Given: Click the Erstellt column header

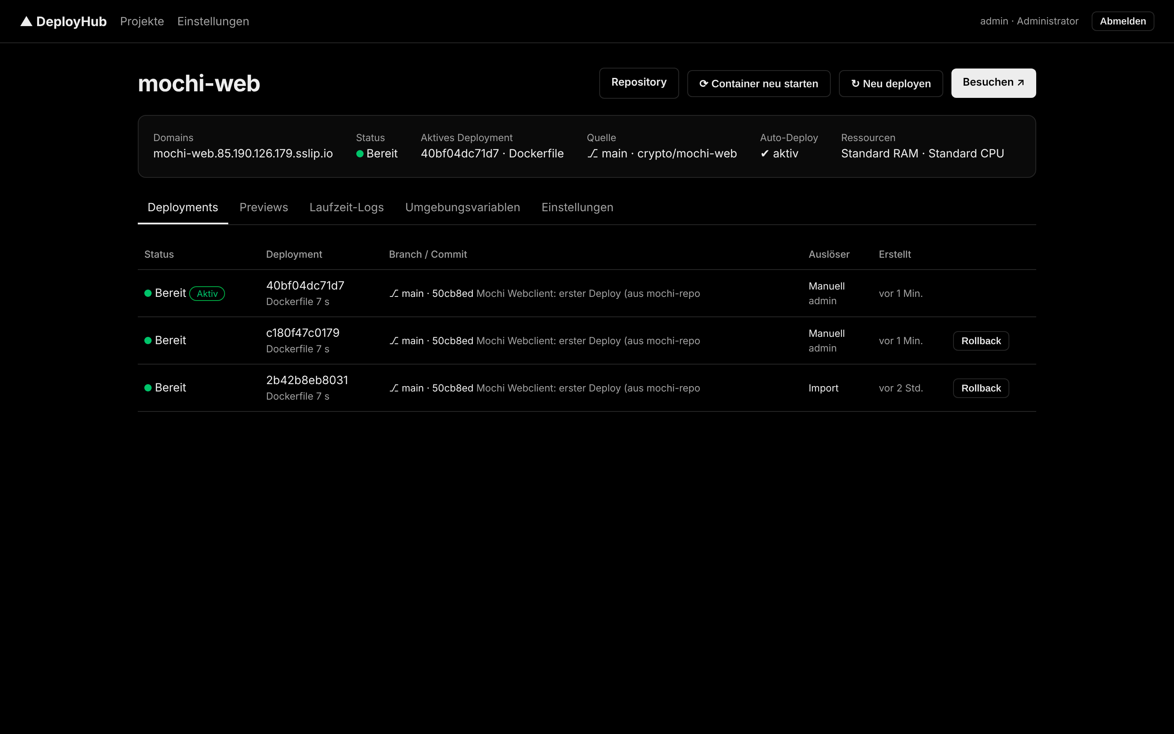Looking at the screenshot, I should pos(895,254).
